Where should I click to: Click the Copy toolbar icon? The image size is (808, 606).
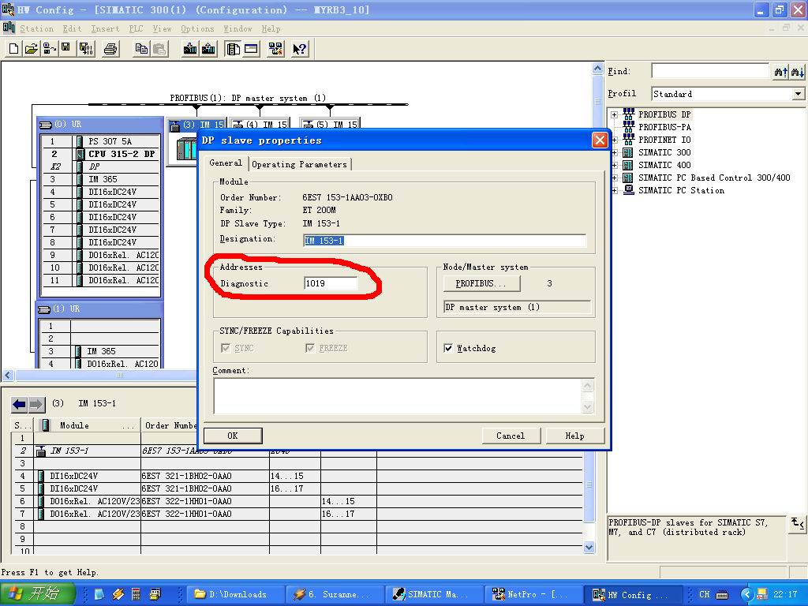pos(141,49)
